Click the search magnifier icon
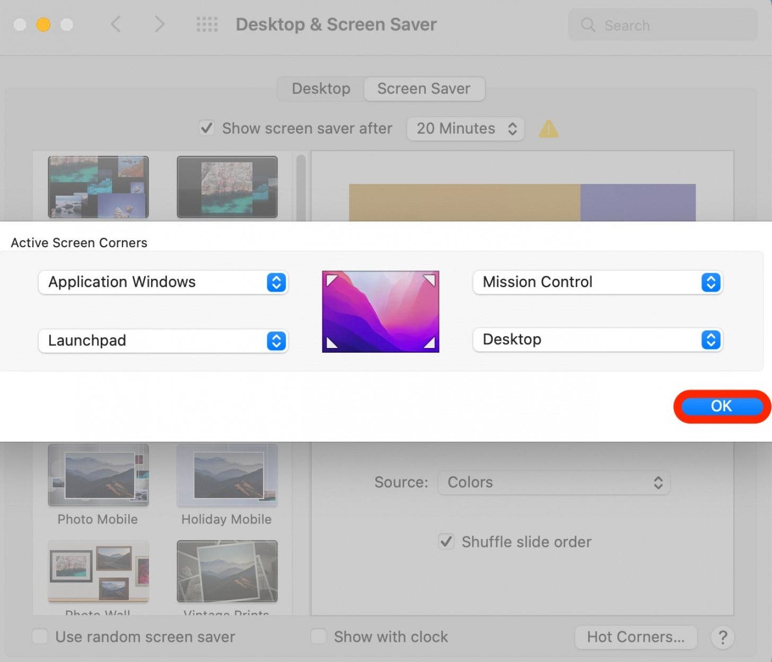Screen dimensions: 772x662 coord(587,25)
